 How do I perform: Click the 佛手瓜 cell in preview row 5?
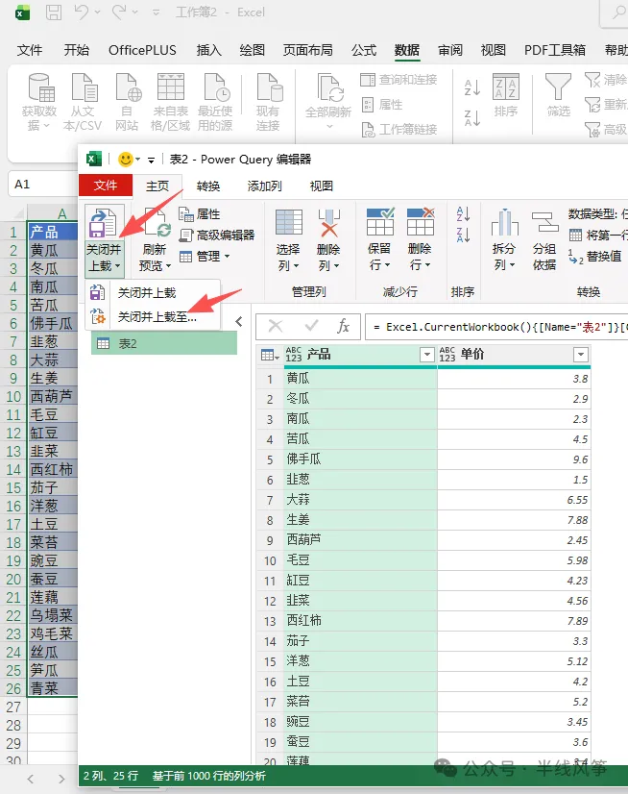pyautogui.click(x=361, y=459)
